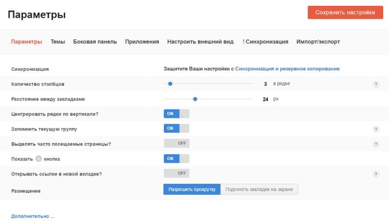Switch to the Синхронизация tab
389x224 pixels.
click(265, 42)
